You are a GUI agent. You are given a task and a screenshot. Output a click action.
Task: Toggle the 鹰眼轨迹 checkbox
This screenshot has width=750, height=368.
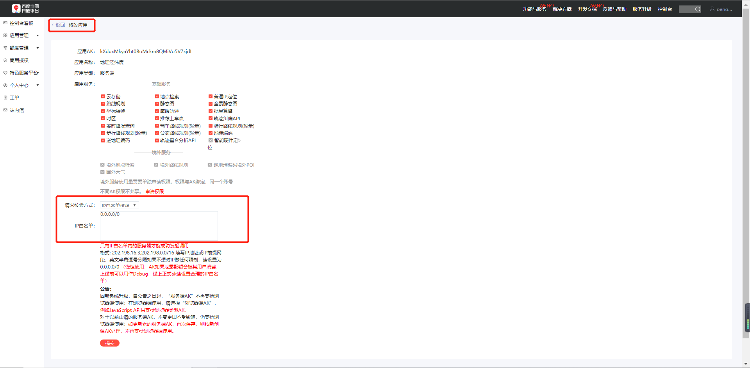point(157,111)
